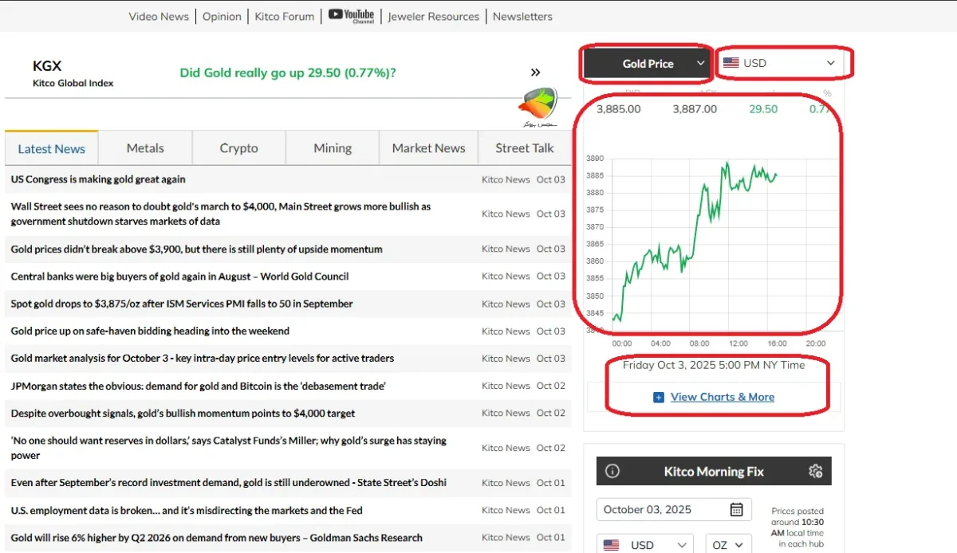Open the Central banks big buyers article

[x=180, y=276]
